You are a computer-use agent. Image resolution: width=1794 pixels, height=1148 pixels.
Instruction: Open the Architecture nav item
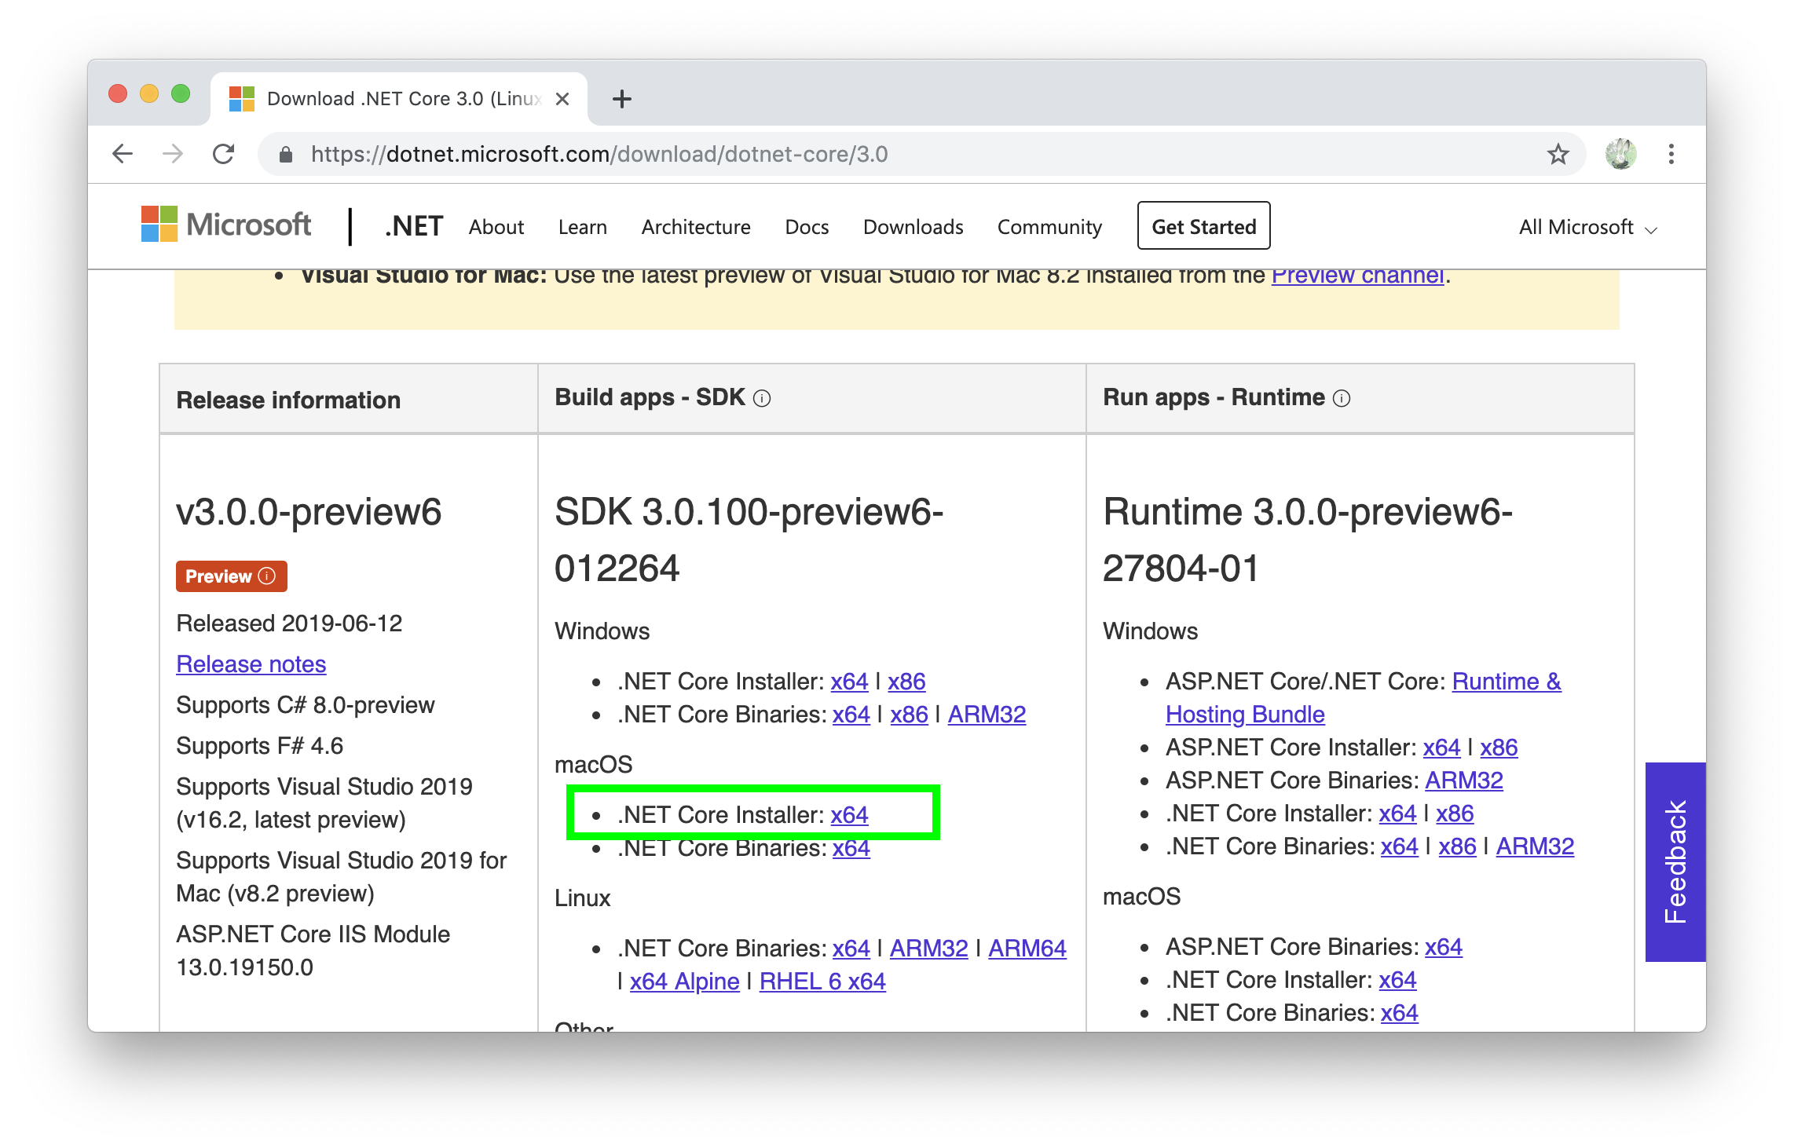click(695, 227)
